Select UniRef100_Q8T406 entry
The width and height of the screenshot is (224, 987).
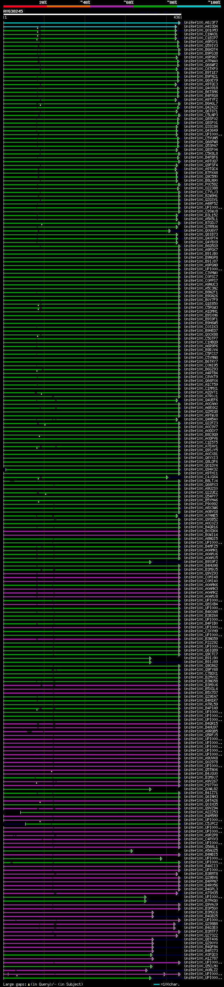coord(201,939)
